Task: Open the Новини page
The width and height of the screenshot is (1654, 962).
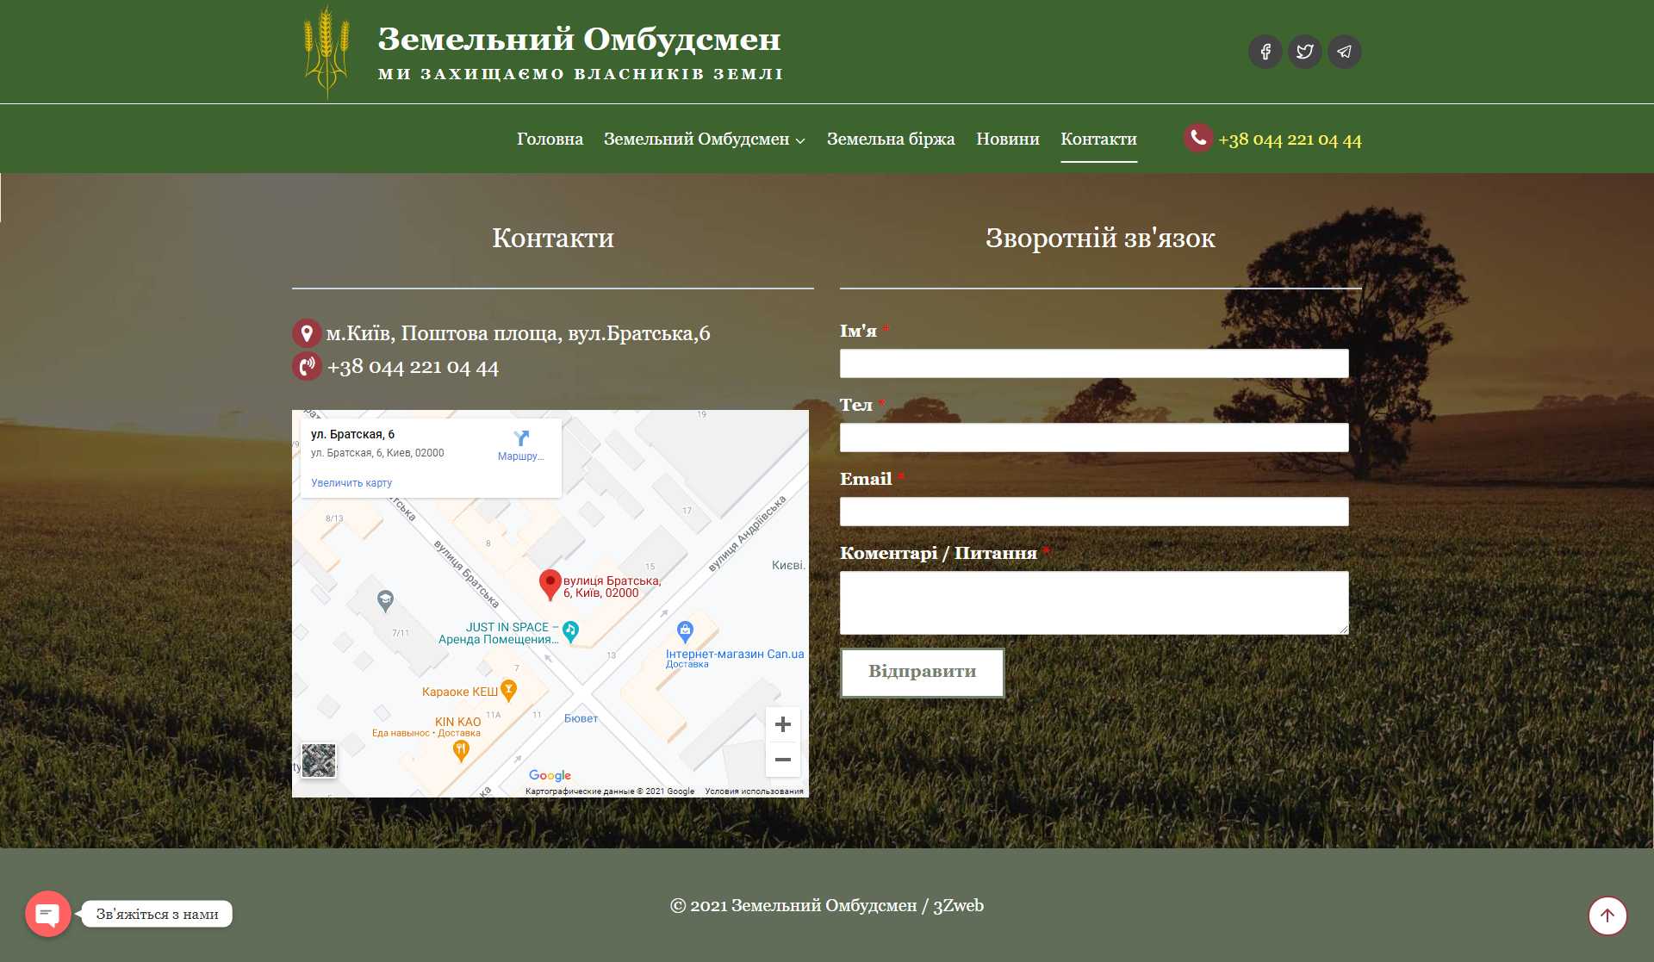Action: [x=1007, y=140]
